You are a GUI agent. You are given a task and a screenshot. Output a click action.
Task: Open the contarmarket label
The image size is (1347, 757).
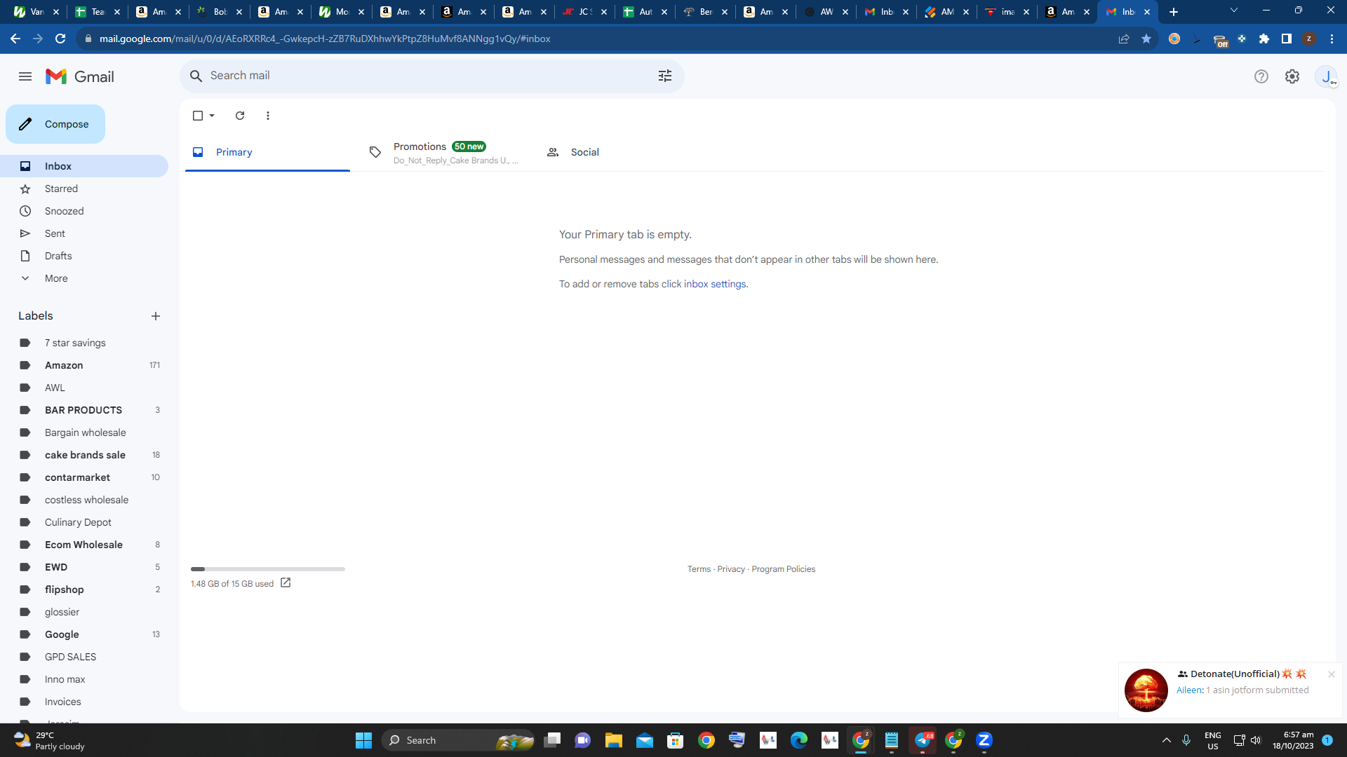(84, 477)
